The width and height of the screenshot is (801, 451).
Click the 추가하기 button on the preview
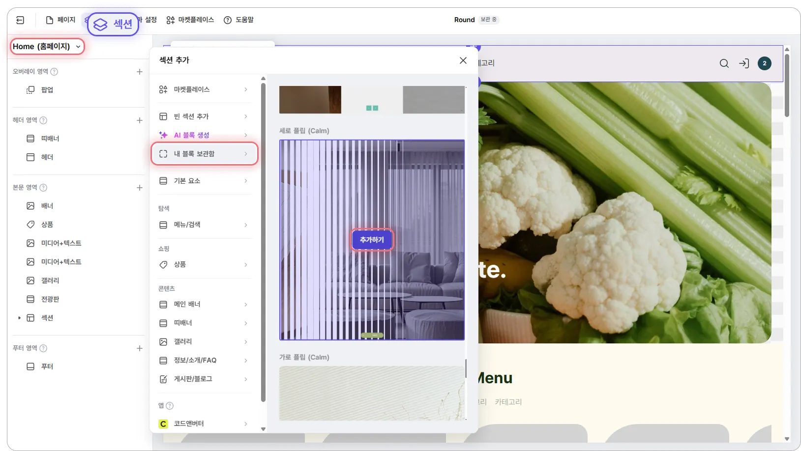tap(372, 240)
